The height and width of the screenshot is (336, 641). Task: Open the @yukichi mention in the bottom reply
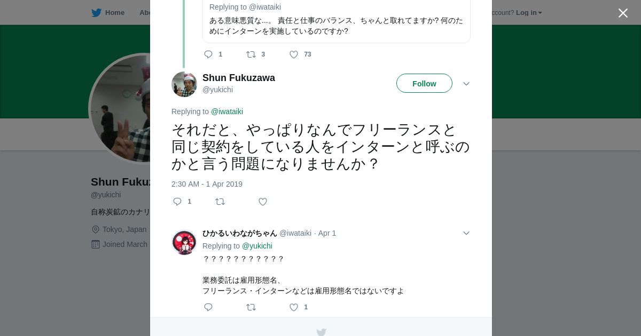click(257, 246)
